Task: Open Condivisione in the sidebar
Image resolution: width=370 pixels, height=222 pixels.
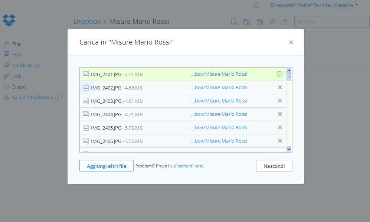Action: 26,65
